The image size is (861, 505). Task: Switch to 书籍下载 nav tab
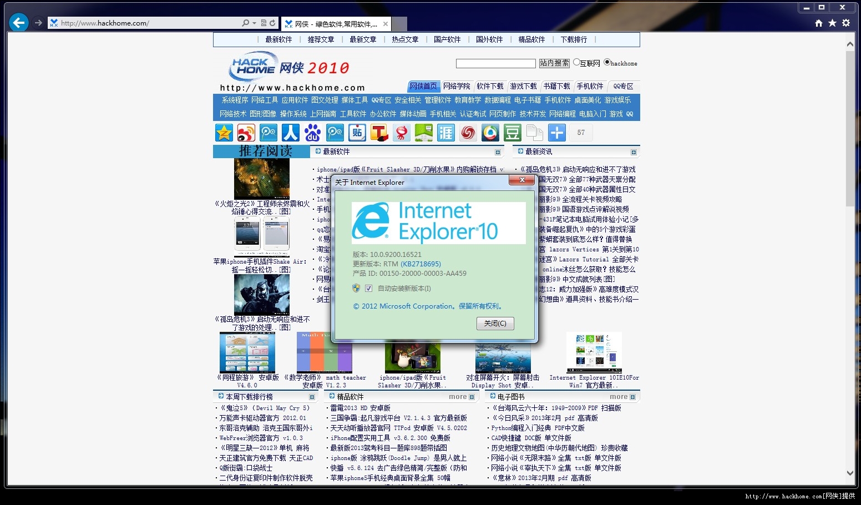pyautogui.click(x=556, y=87)
